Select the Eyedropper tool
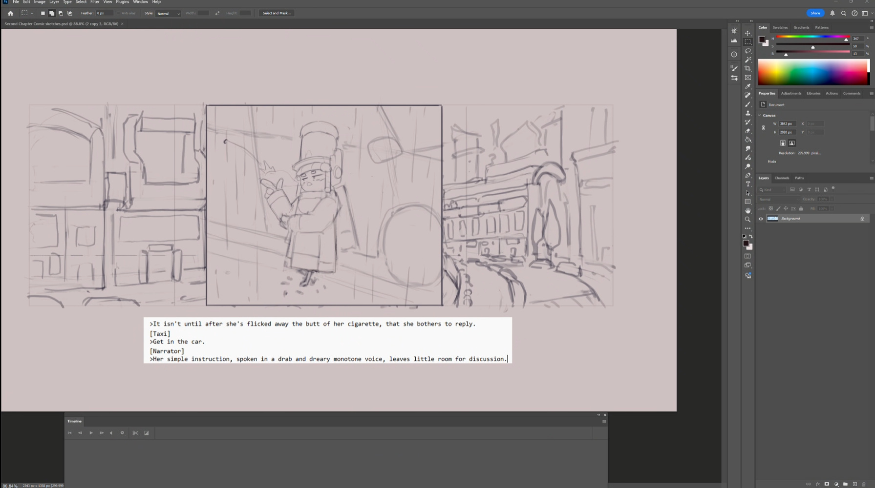 [x=747, y=86]
